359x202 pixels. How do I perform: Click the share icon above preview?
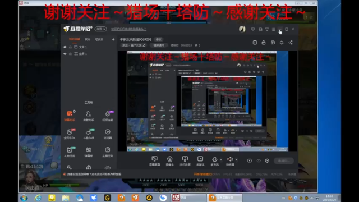tap(291, 43)
